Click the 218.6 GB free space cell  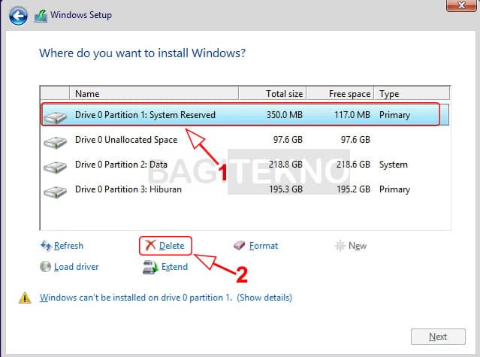point(353,165)
